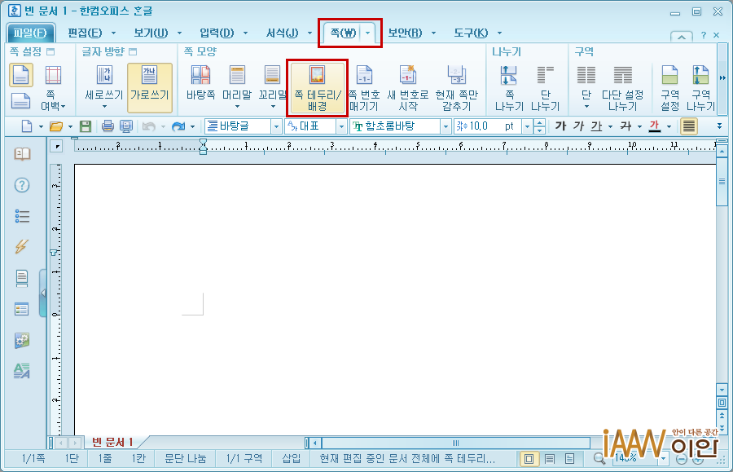
Task: Open the font size dropdown arrow
Action: click(x=527, y=126)
